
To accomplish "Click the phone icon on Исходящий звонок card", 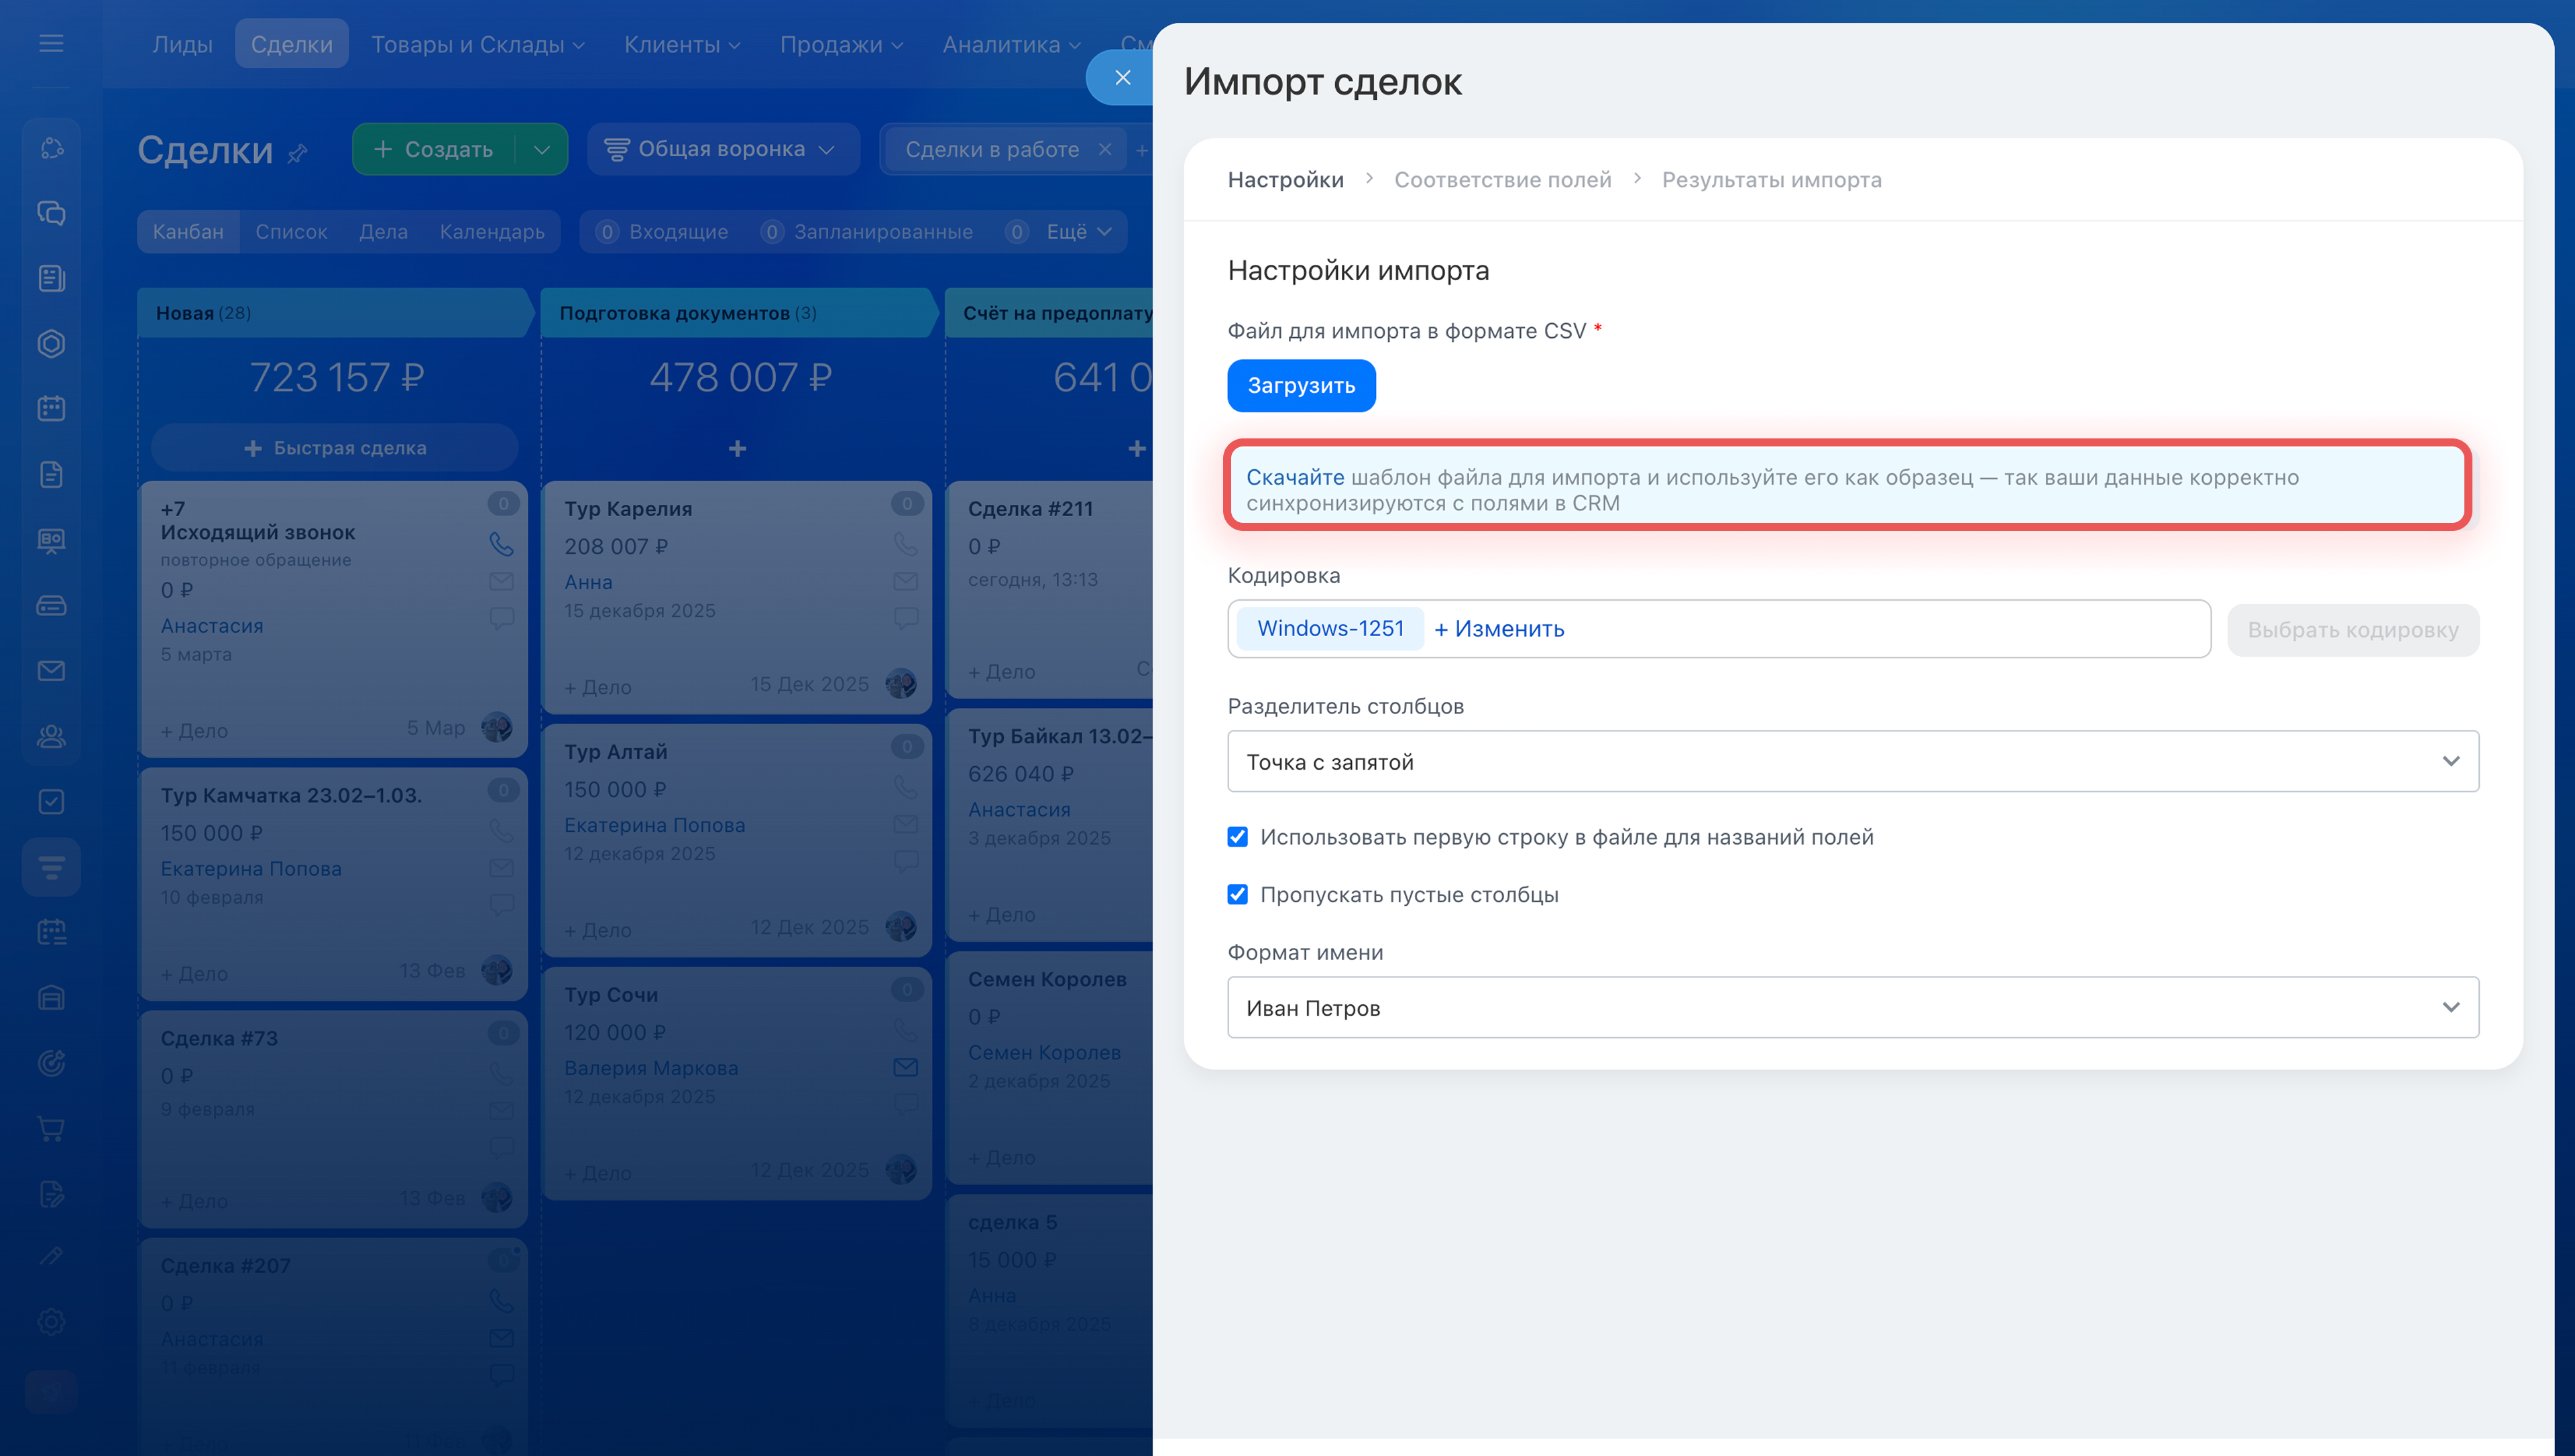I will tap(501, 543).
